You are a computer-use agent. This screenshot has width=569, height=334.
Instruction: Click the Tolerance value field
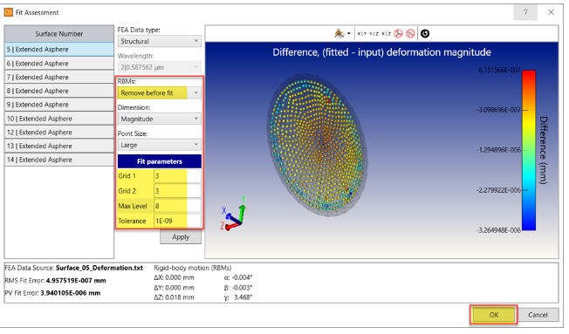coord(177,221)
